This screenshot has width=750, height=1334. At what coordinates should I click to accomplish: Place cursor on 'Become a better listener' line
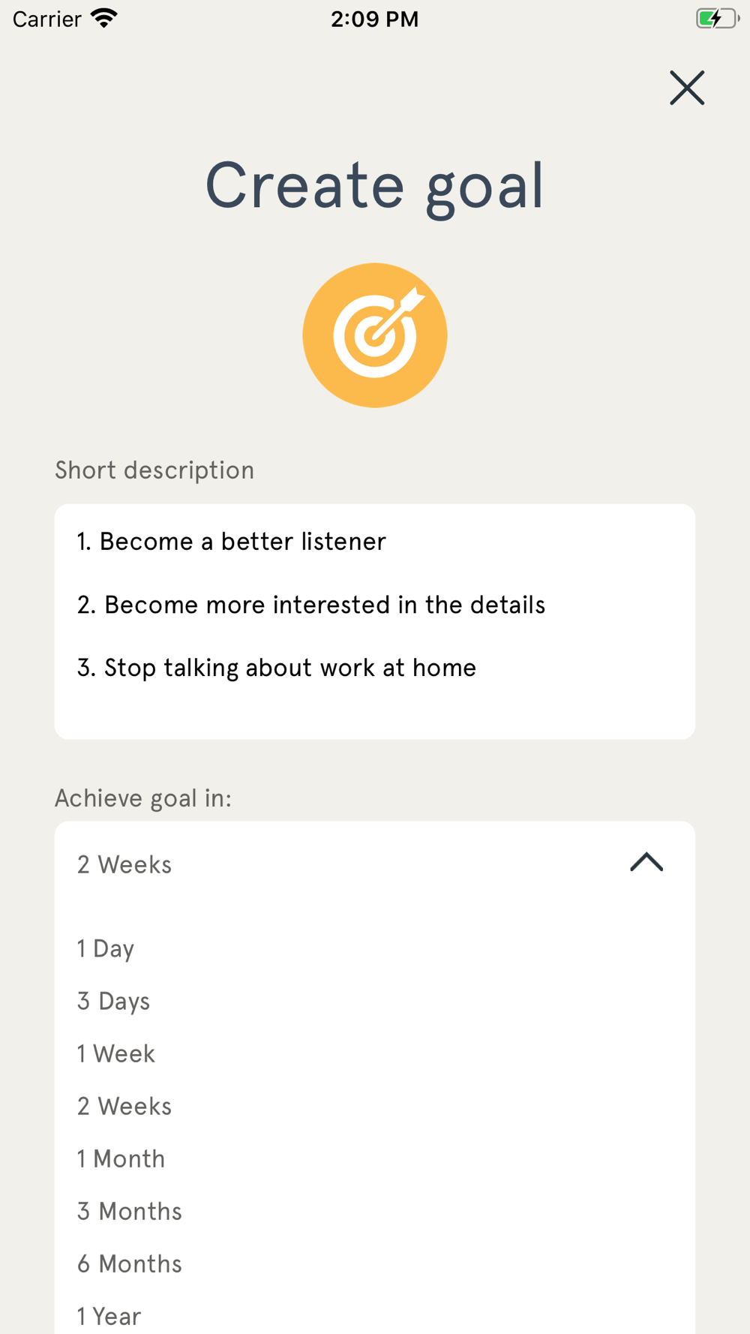coord(231,542)
